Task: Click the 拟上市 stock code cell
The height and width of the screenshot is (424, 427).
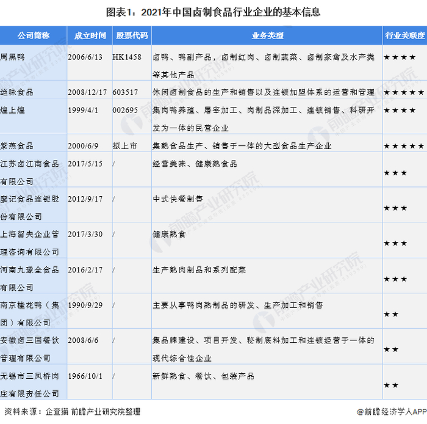Action: (x=124, y=146)
